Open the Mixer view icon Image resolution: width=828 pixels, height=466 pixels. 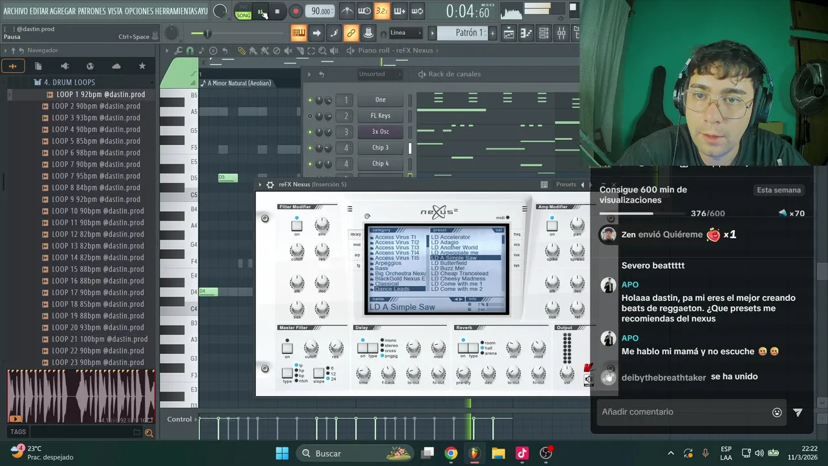pyautogui.click(x=561, y=33)
